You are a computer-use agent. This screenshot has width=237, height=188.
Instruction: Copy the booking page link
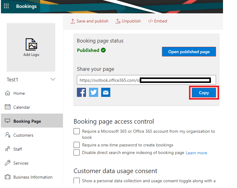pyautogui.click(x=204, y=93)
